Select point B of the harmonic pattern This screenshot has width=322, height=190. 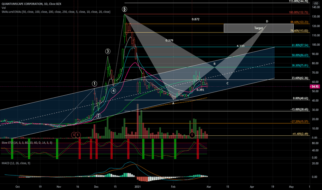pos(215,64)
